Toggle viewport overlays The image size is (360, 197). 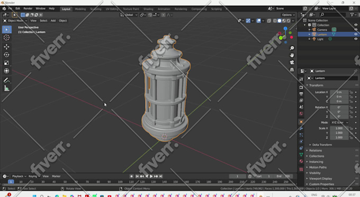258,21
